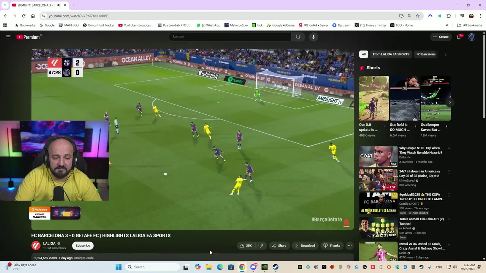Click the Chrome address bar URL
486x273 pixels.
78,16
